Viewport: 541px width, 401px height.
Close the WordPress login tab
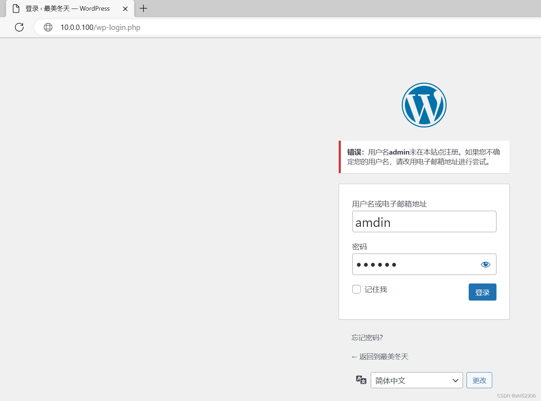(125, 9)
